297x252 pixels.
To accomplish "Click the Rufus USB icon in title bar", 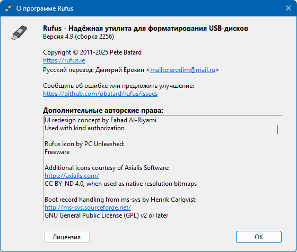I will click(x=8, y=8).
